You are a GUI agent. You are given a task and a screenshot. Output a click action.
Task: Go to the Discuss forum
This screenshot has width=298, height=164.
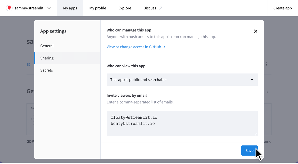(x=150, y=8)
